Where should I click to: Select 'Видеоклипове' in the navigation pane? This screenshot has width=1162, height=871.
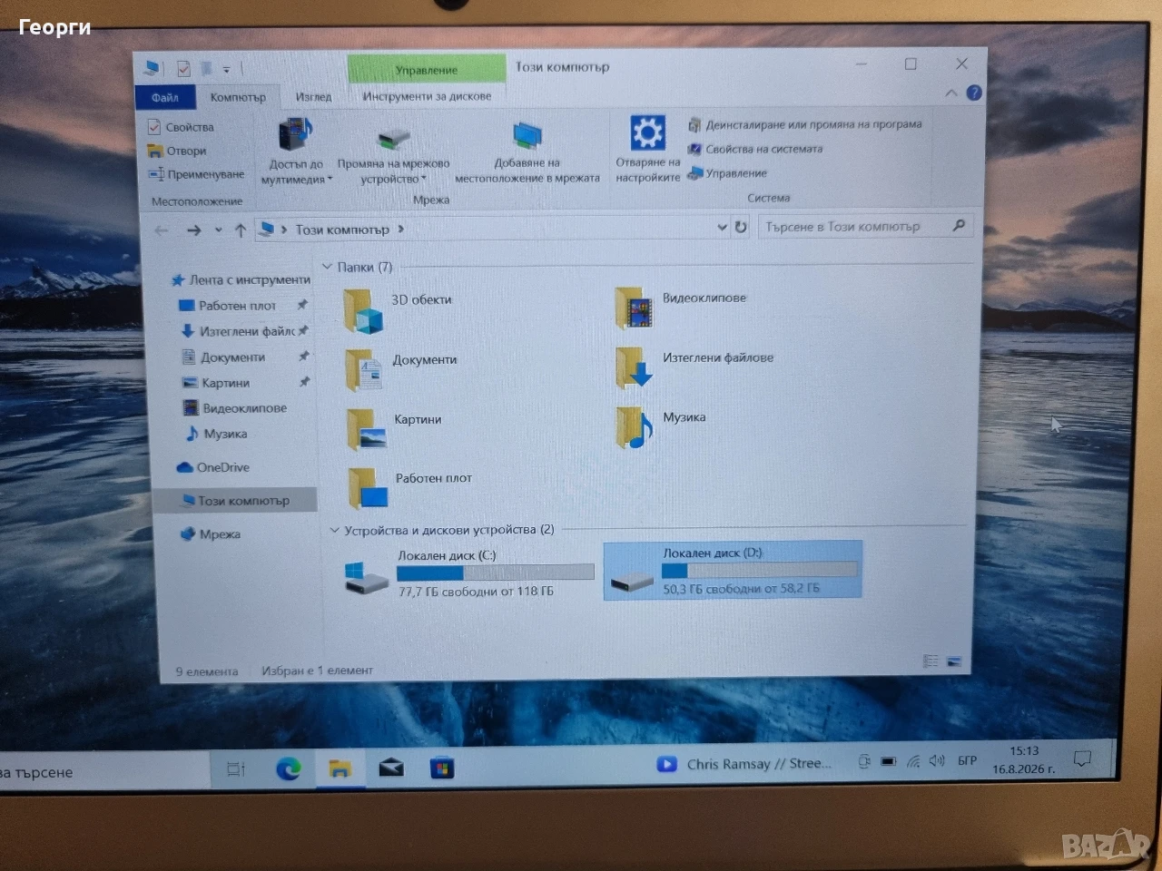[x=235, y=408]
